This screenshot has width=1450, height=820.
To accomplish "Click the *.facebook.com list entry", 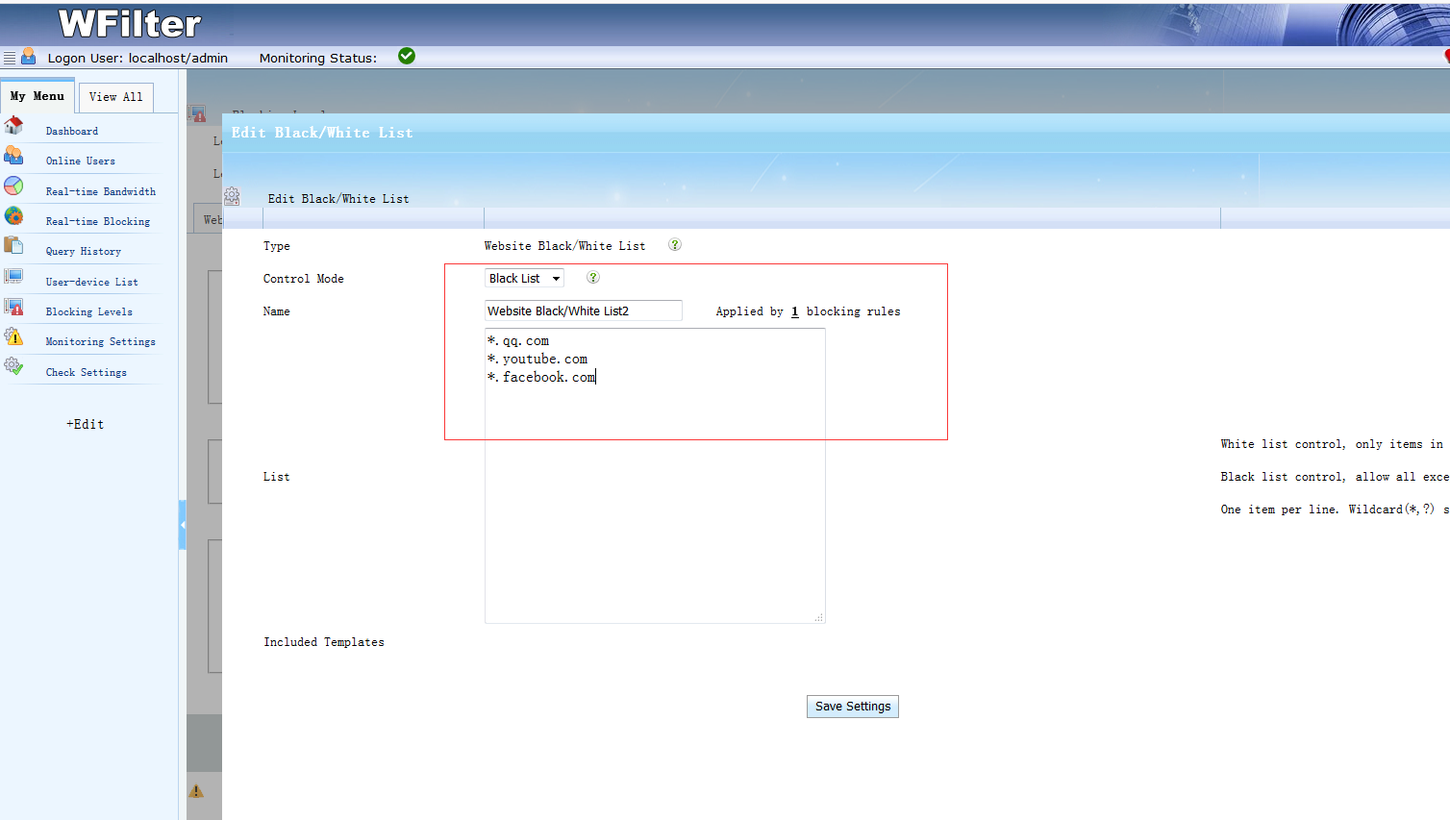I will coord(541,377).
